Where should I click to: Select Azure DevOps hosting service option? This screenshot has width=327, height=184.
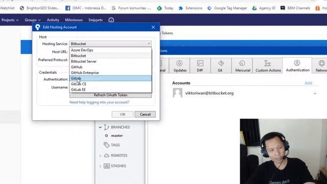pos(110,50)
